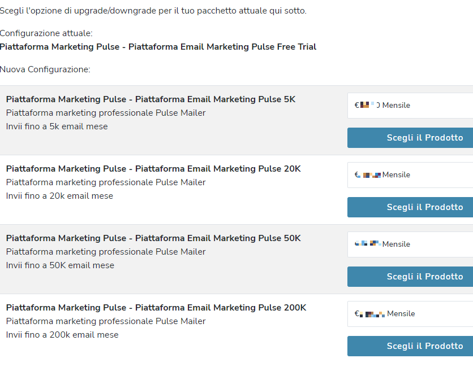Click the Pulse 5K plan title

150,99
